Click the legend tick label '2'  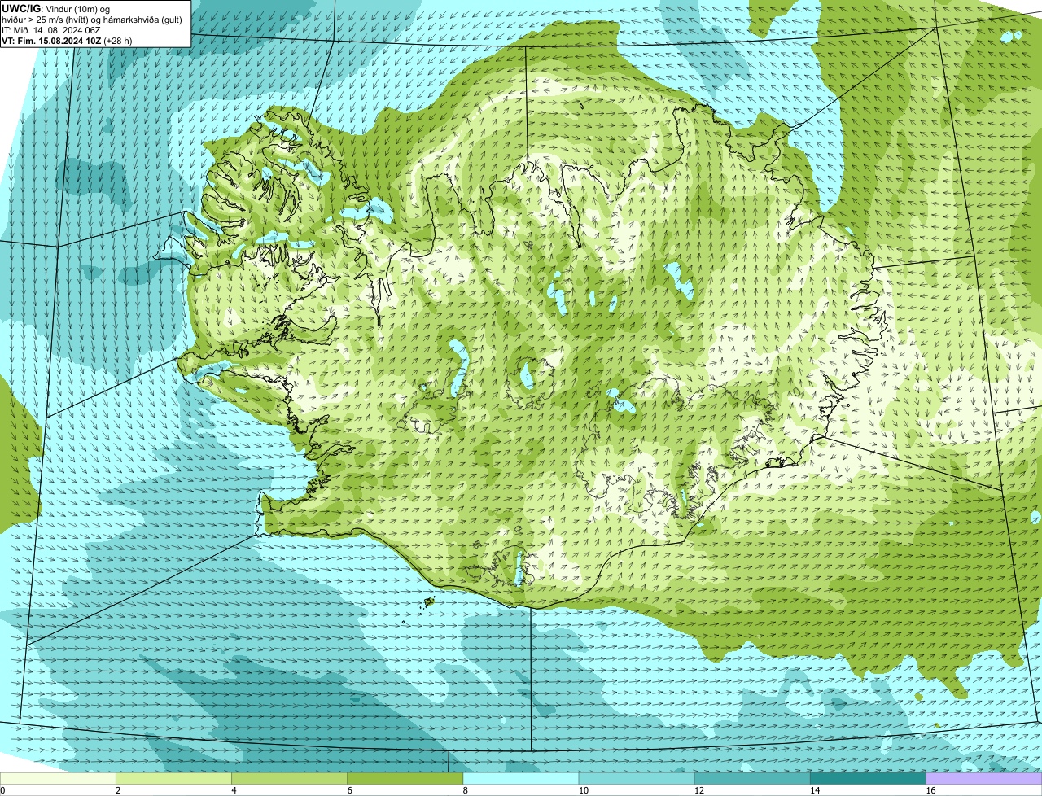(119, 790)
